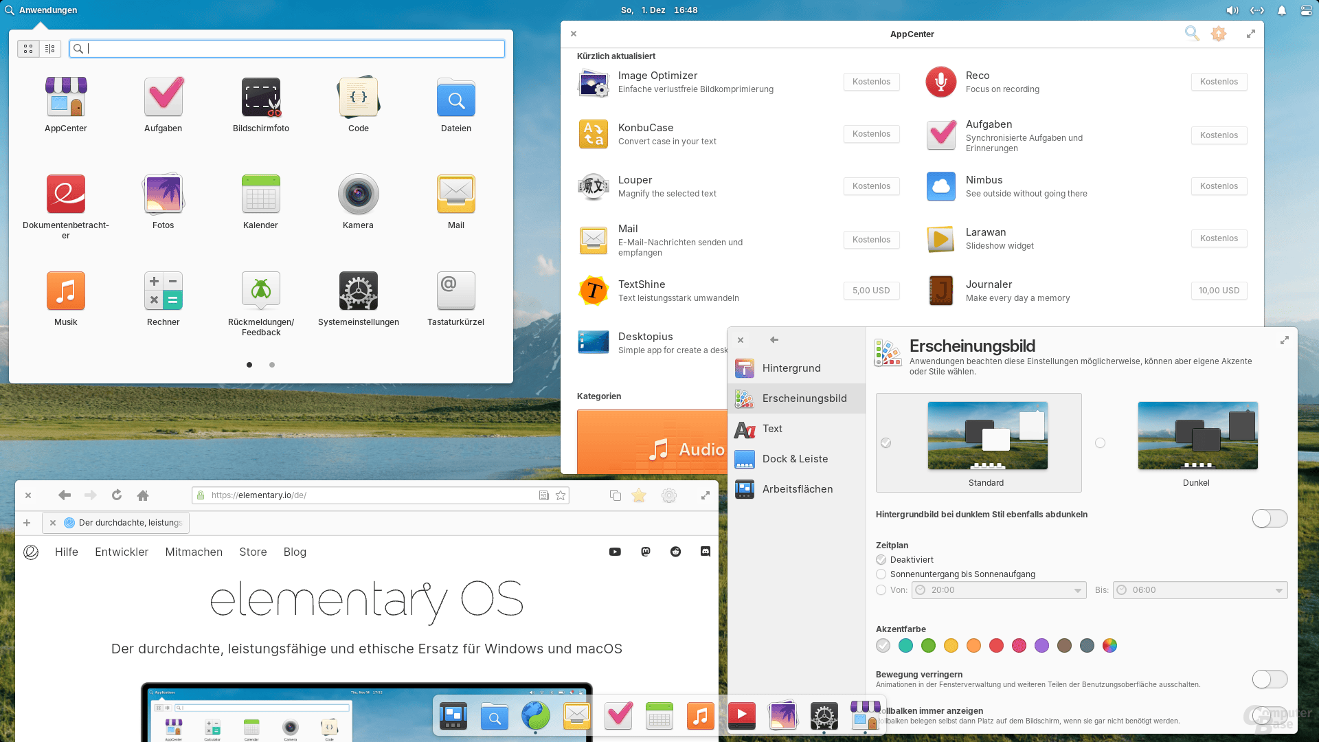Open the Von 20:00 time dropdown
The height and width of the screenshot is (742, 1319).
click(x=998, y=589)
